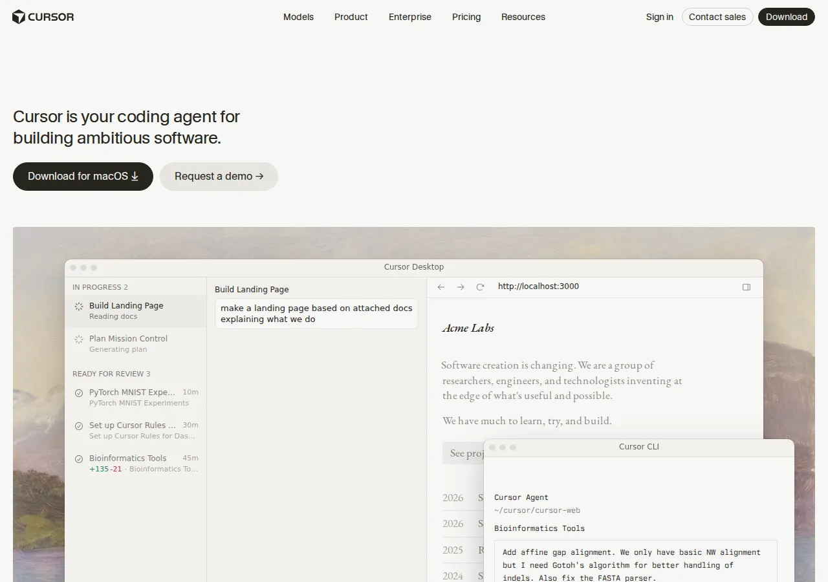Go to Pricing page
828x582 pixels.
pyautogui.click(x=466, y=17)
